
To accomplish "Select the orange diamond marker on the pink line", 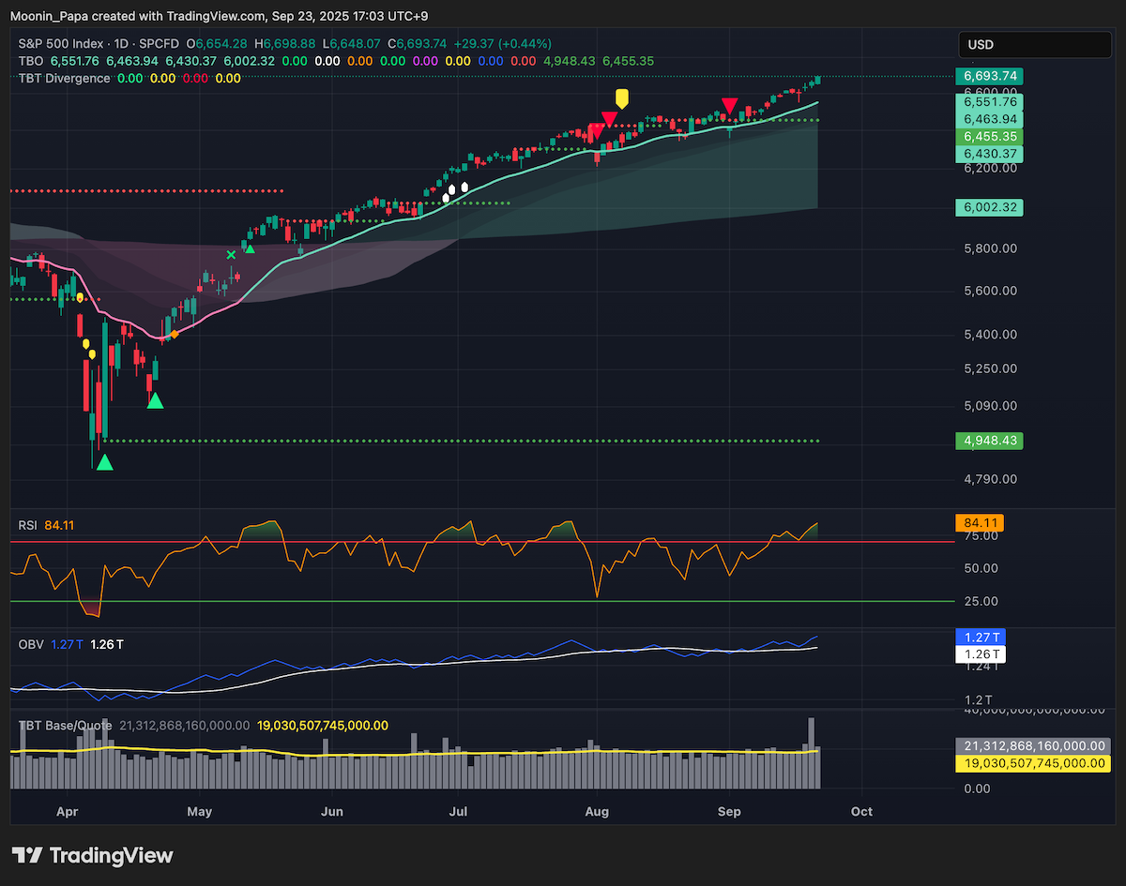I will pyautogui.click(x=174, y=334).
